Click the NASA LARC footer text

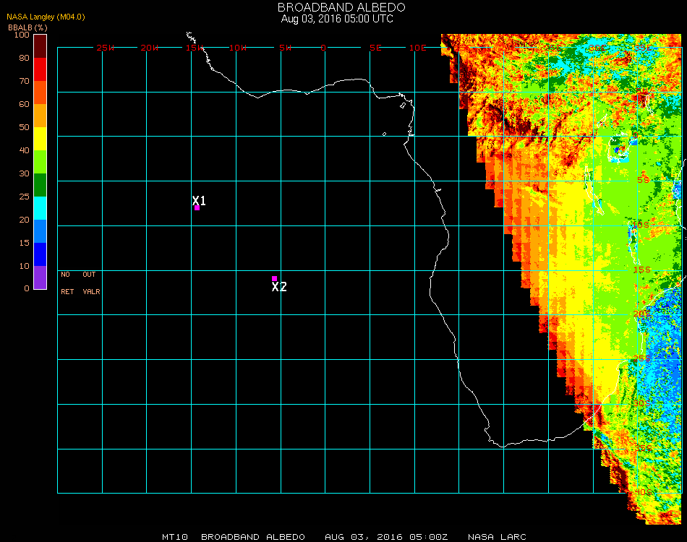[x=497, y=537]
